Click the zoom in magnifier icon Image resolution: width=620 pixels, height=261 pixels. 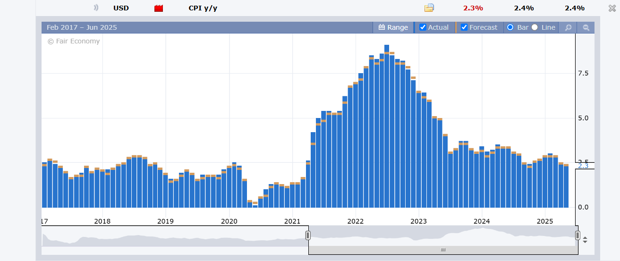[x=568, y=27]
